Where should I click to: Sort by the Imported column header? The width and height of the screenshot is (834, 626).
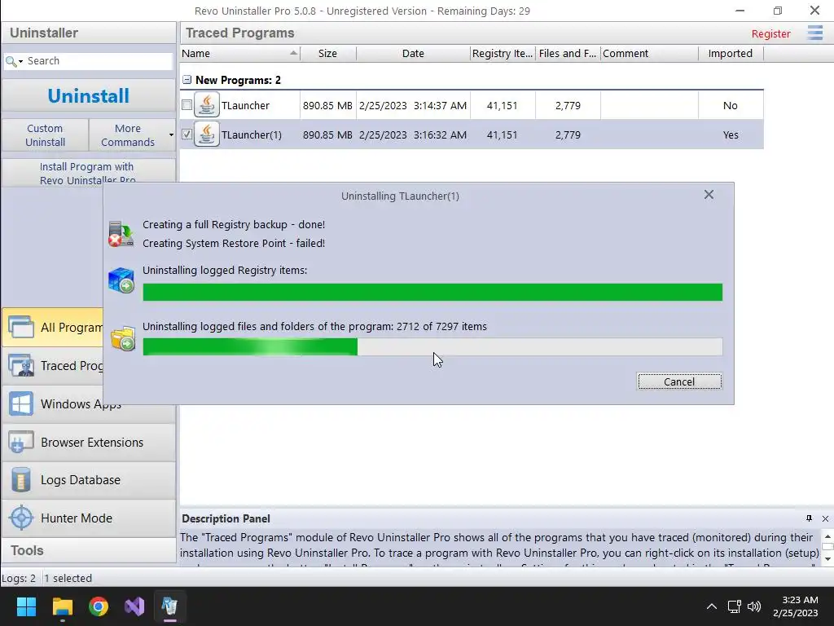(x=731, y=53)
